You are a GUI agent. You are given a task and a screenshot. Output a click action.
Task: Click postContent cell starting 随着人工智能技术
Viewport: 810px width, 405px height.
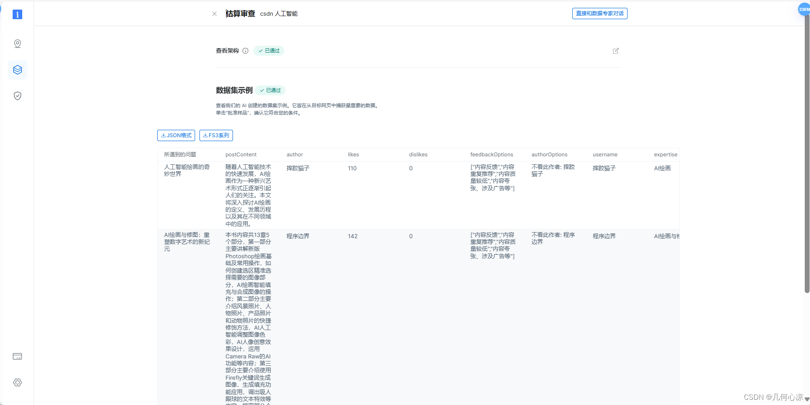(x=248, y=196)
